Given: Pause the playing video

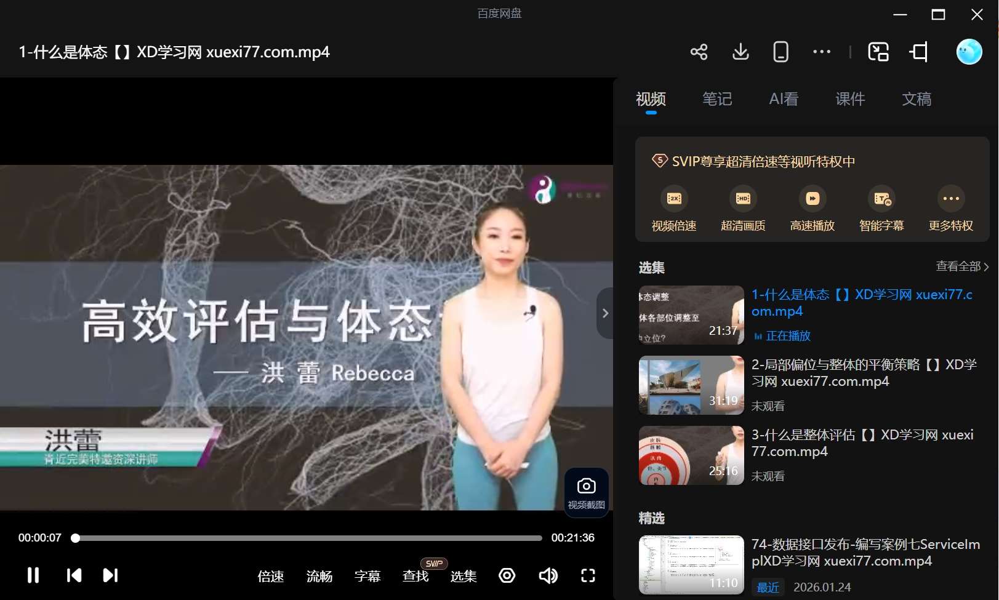Looking at the screenshot, I should tap(33, 575).
